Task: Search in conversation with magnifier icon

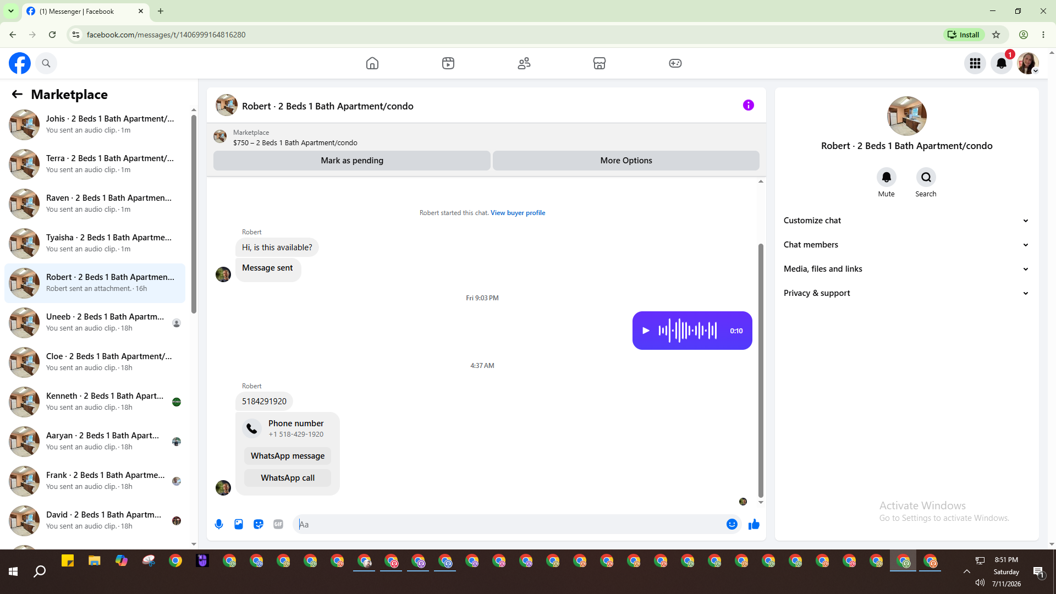Action: tap(926, 177)
